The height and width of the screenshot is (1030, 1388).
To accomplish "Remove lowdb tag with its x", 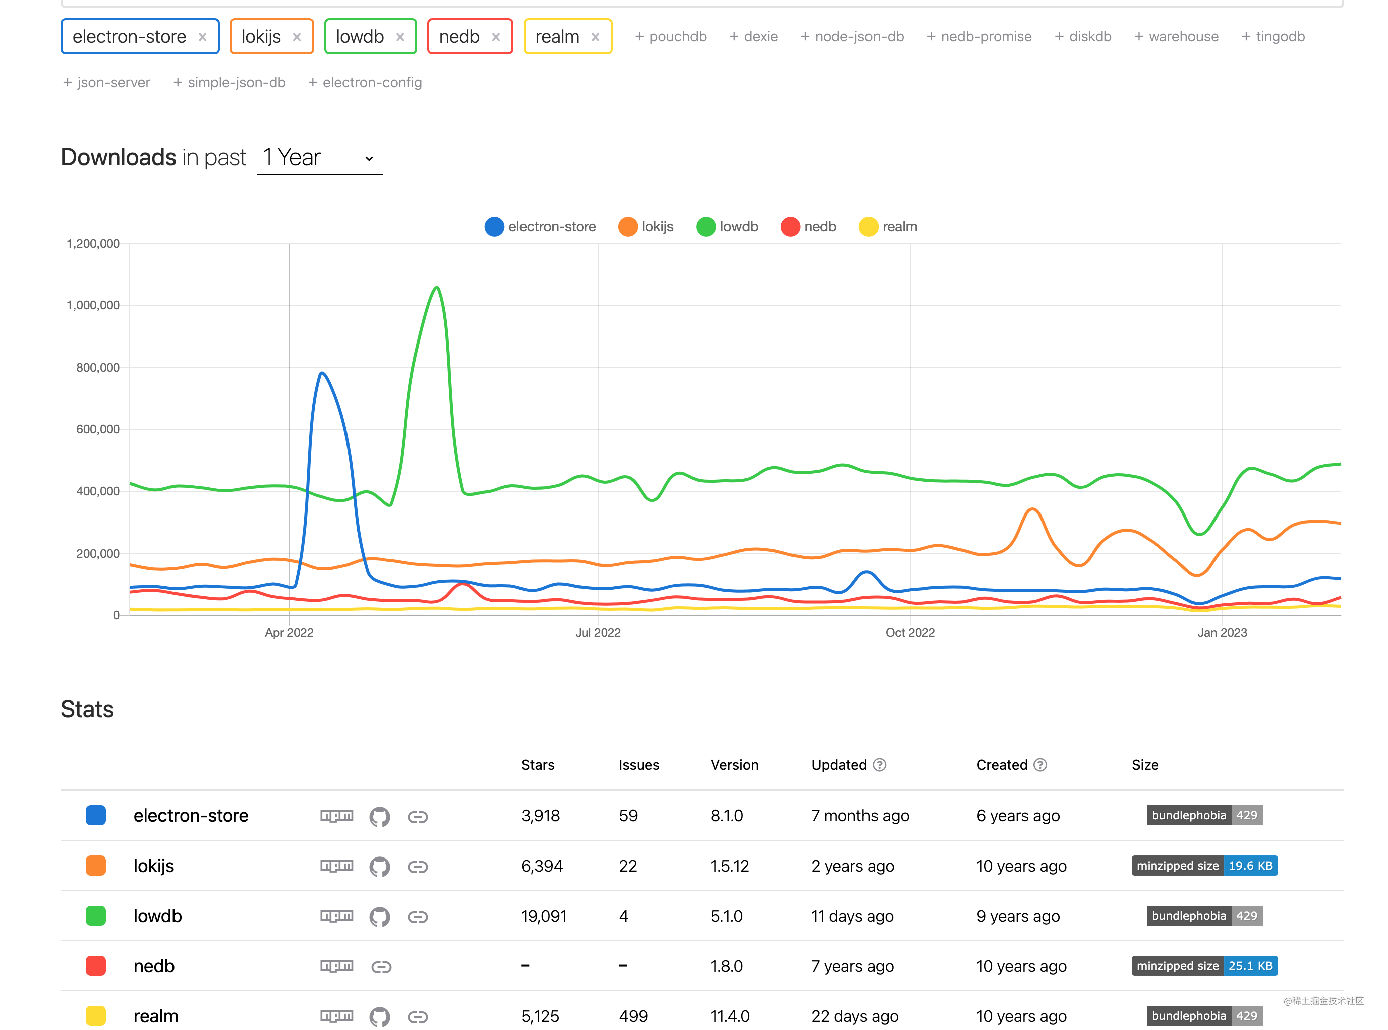I will 400,37.
